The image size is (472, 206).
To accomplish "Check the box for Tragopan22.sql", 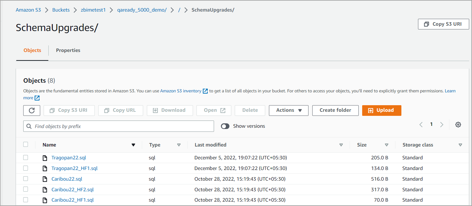I will [26, 157].
